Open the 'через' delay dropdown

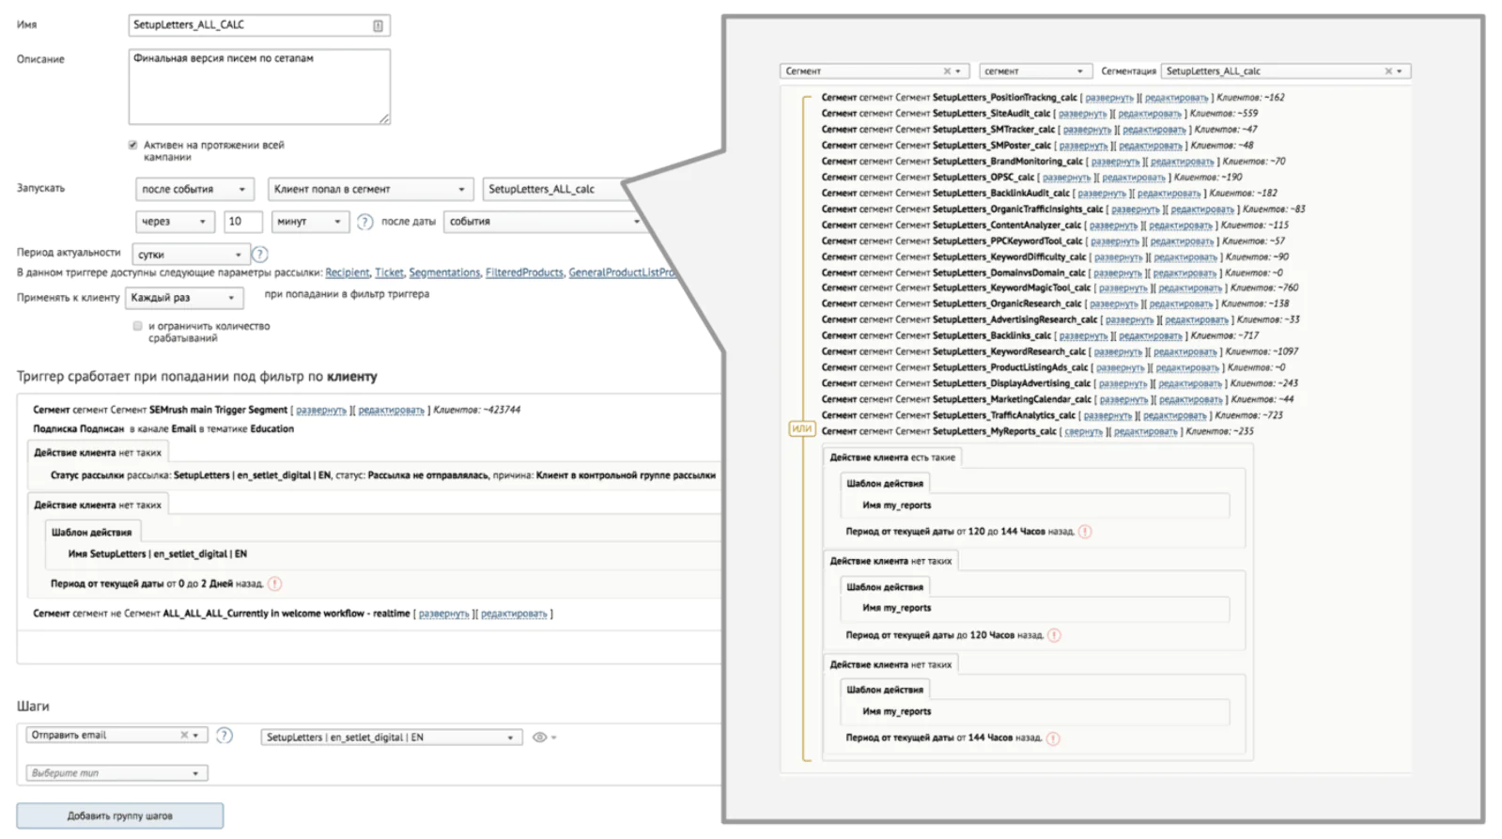click(175, 222)
